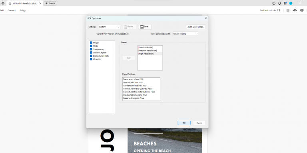Open the E-Sign menu
The image size is (307, 153).
pos(23,10)
